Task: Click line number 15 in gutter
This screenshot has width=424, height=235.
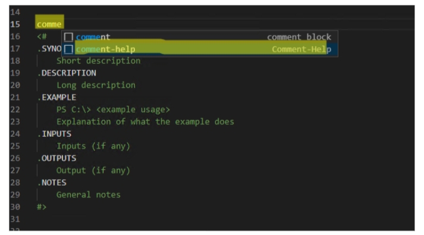Action: coord(15,24)
